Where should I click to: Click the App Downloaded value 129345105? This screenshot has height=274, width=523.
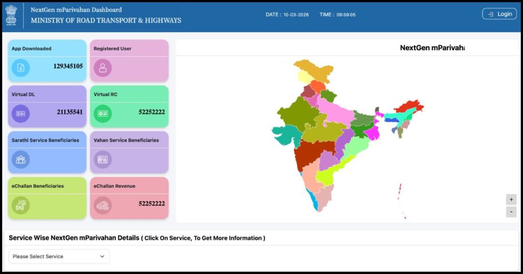coord(68,66)
